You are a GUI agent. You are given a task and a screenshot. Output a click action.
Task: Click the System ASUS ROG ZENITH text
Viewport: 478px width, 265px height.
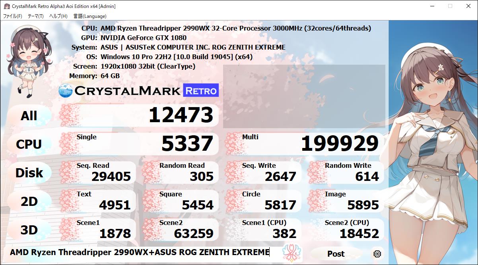click(193, 47)
